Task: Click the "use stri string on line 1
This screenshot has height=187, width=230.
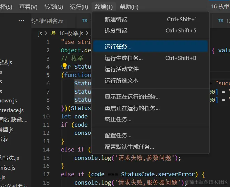Action: click(76, 42)
